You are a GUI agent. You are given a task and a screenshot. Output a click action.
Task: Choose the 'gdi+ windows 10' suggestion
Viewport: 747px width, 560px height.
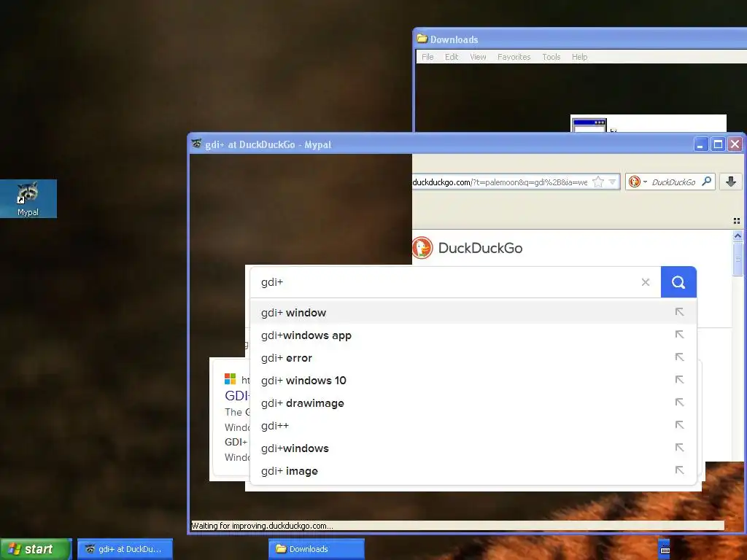[x=473, y=380]
